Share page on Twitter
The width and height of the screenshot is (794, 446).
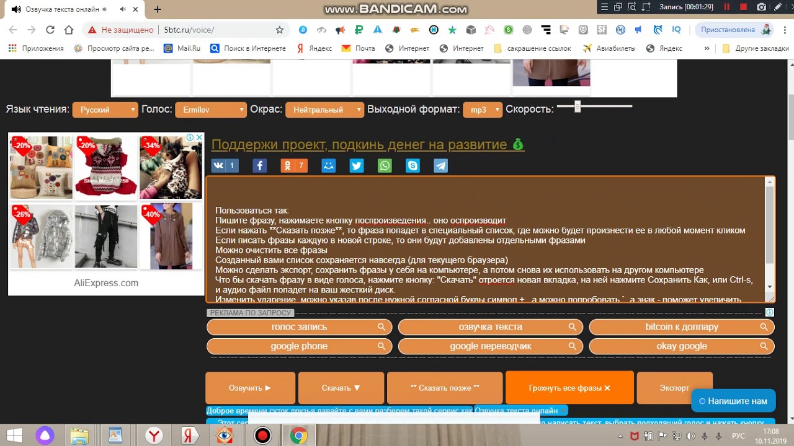(357, 165)
